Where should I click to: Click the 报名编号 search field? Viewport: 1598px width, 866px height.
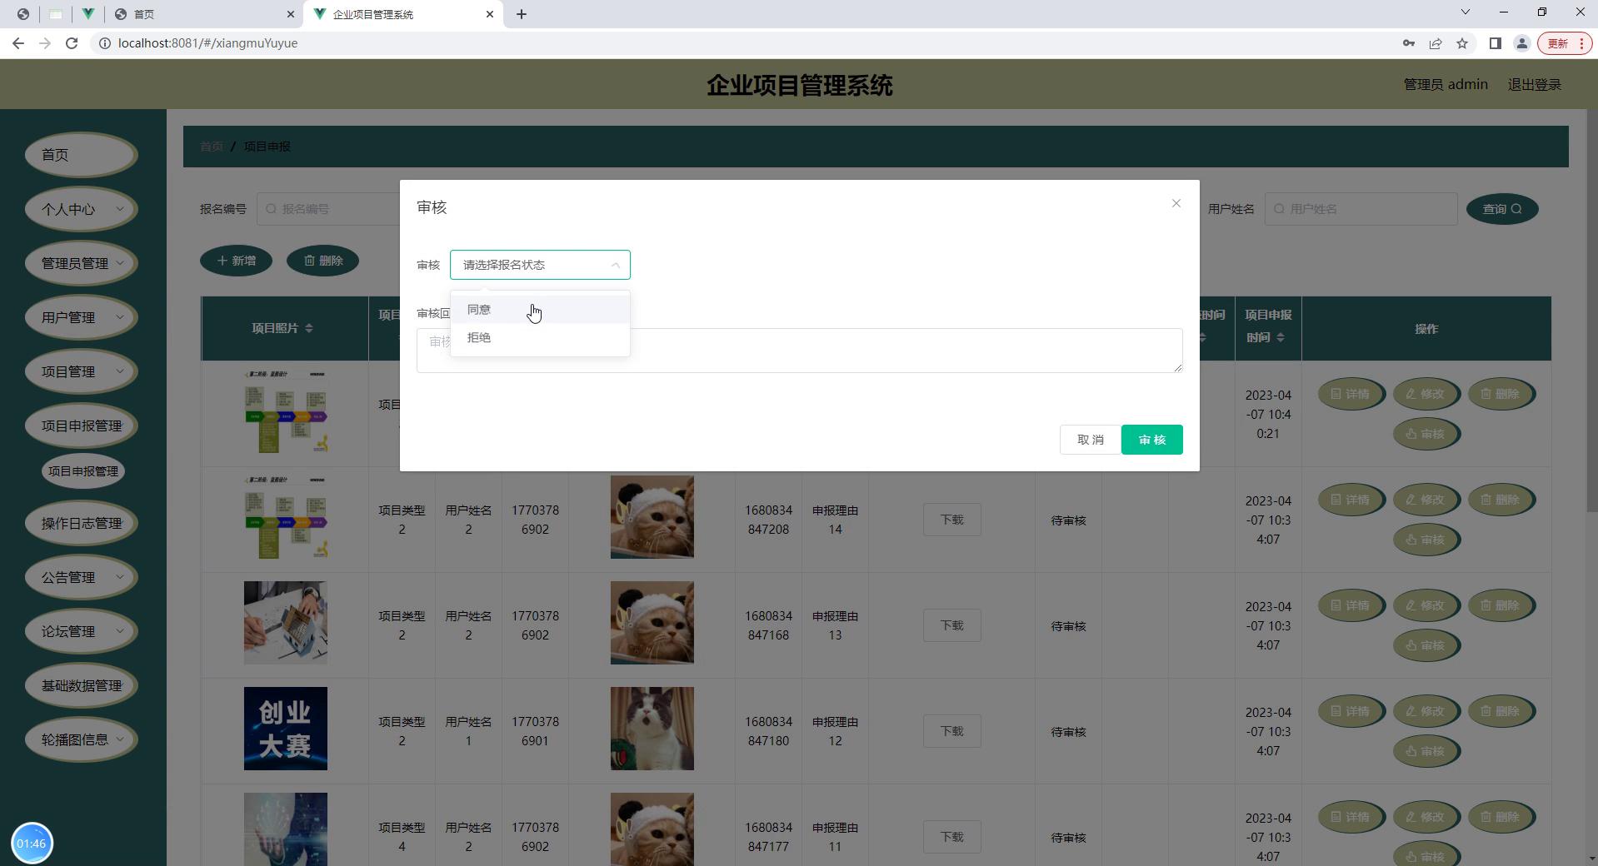[x=329, y=209]
